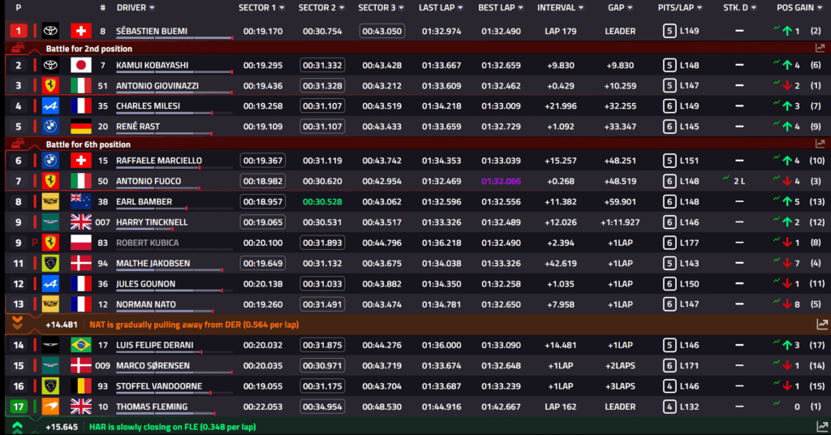Click the purple best lap 01:32.066
Screen dimensions: 831x435
[501, 181]
